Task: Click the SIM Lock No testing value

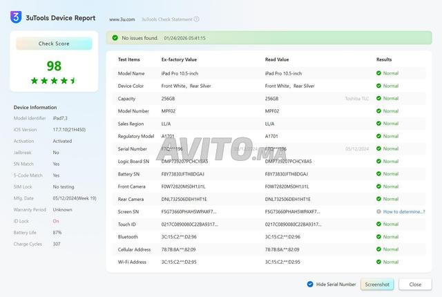Action: (x=64, y=186)
